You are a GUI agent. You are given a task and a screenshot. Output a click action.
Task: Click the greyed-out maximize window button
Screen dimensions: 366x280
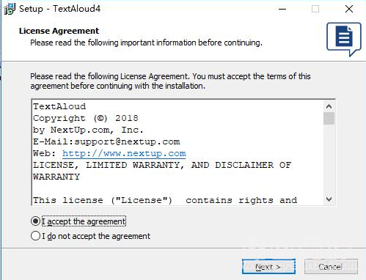point(315,10)
